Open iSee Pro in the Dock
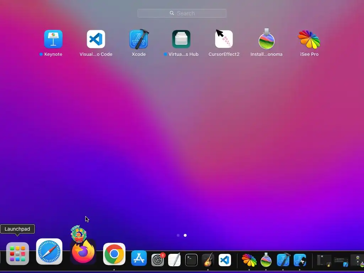The width and height of the screenshot is (364, 273). tap(249, 260)
